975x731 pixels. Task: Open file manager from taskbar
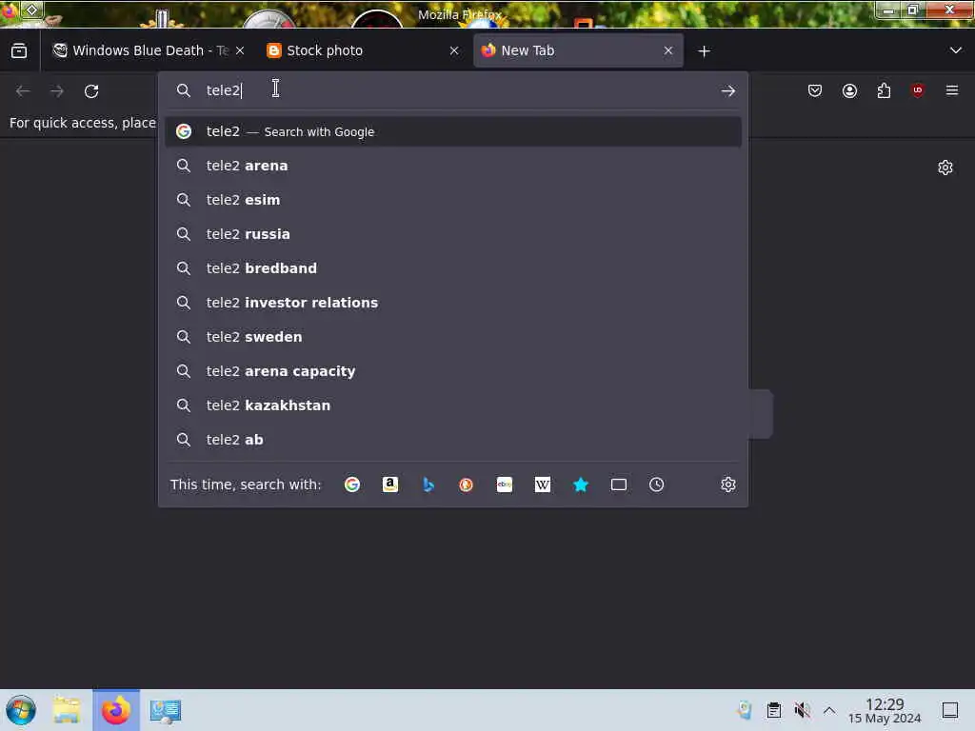(67, 710)
